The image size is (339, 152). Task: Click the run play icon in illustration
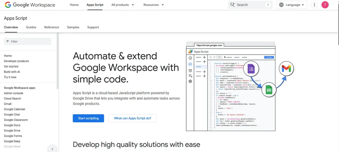pos(225,57)
